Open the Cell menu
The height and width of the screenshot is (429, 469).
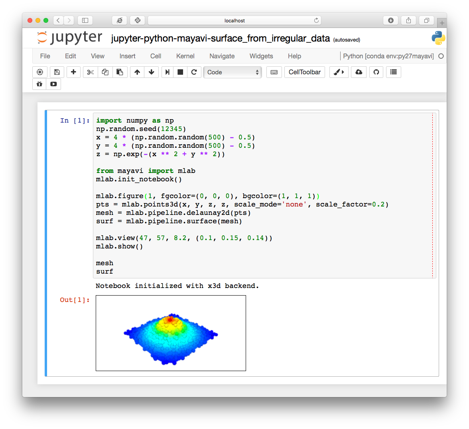tap(156, 56)
